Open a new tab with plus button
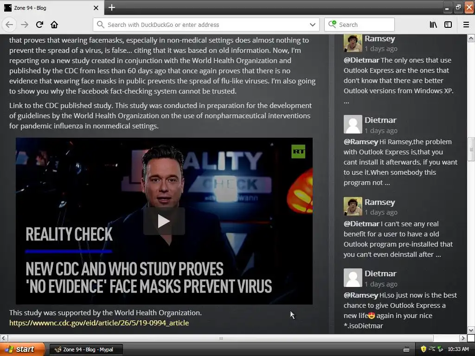The image size is (475, 356). coord(111,7)
